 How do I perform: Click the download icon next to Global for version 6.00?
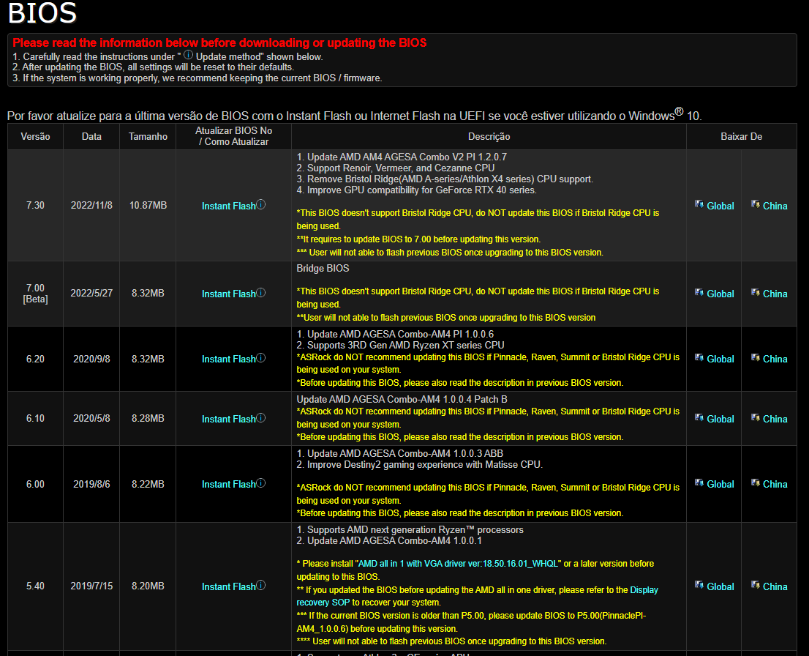(699, 483)
